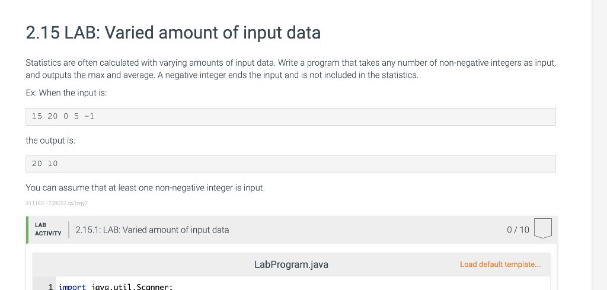This screenshot has width=607, height=290.
Task: Click the Scanner word on code line 1
Action: [153, 286]
